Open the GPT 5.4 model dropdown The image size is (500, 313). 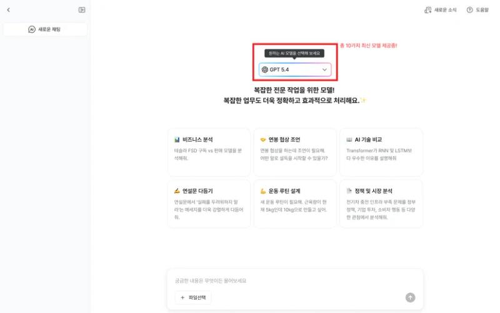click(x=295, y=69)
